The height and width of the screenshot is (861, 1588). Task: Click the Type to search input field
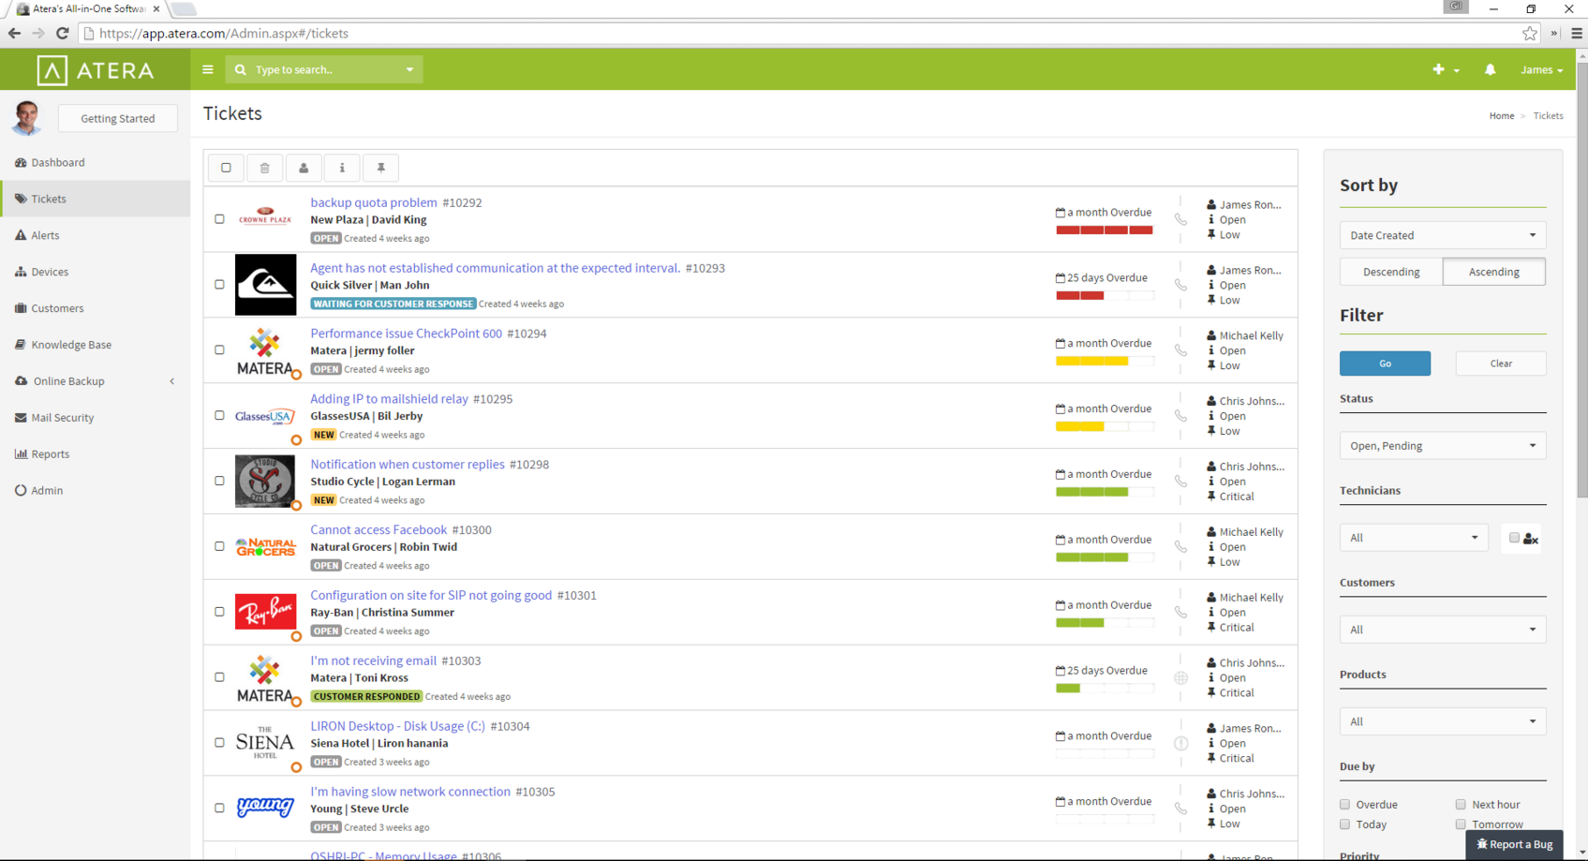pos(324,69)
